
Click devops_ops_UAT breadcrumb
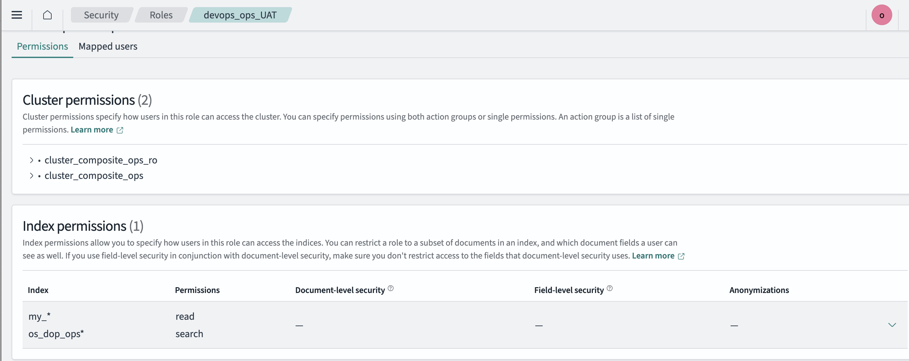[x=240, y=15]
